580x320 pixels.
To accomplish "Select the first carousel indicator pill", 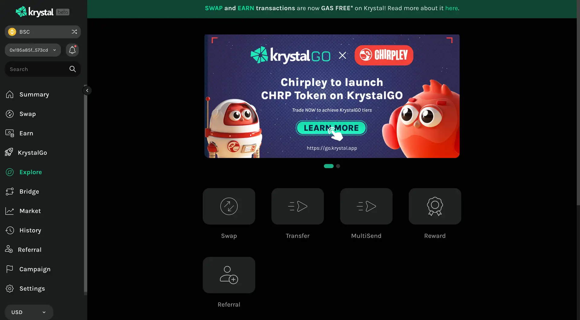I will [328, 166].
